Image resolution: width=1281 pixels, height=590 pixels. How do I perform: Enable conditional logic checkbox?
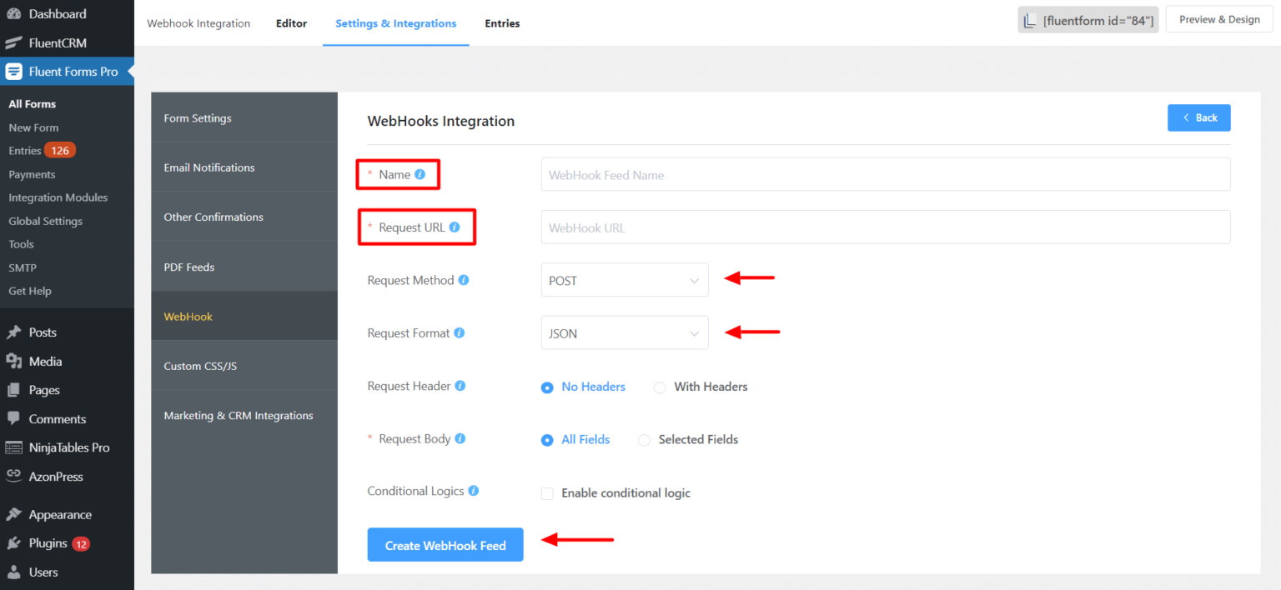pos(547,493)
